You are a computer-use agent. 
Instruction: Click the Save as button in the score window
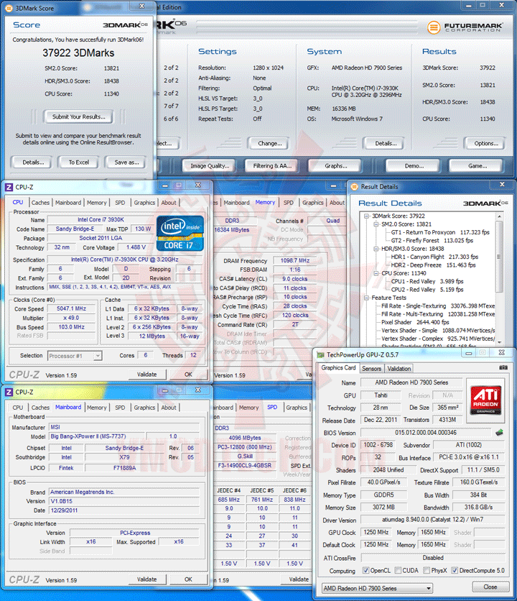(126, 162)
